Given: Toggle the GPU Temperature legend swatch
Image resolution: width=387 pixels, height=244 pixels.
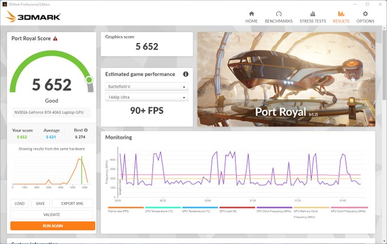Looking at the screenshot, I should click(x=200, y=208).
